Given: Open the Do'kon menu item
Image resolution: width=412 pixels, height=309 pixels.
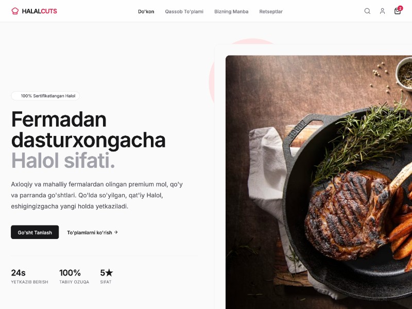Looking at the screenshot, I should click(x=146, y=11).
